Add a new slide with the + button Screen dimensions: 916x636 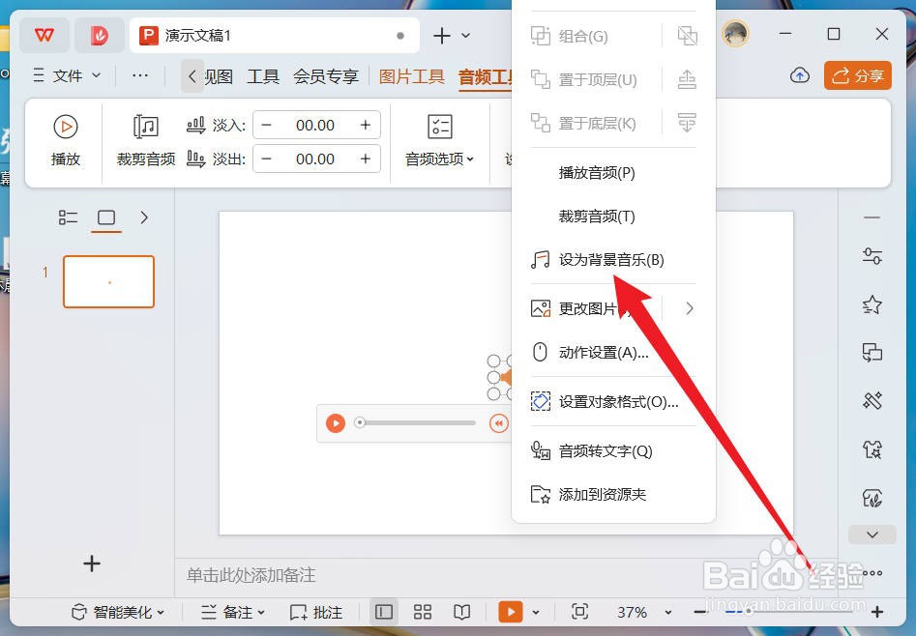click(x=91, y=564)
